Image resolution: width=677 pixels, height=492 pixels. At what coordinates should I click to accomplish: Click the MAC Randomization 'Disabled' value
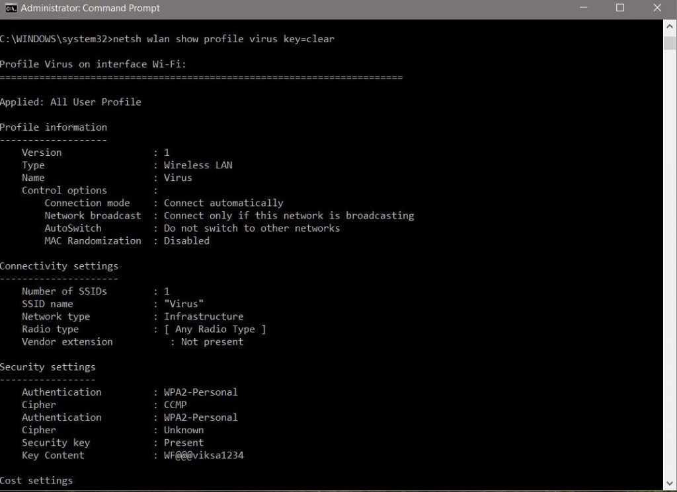click(x=186, y=241)
